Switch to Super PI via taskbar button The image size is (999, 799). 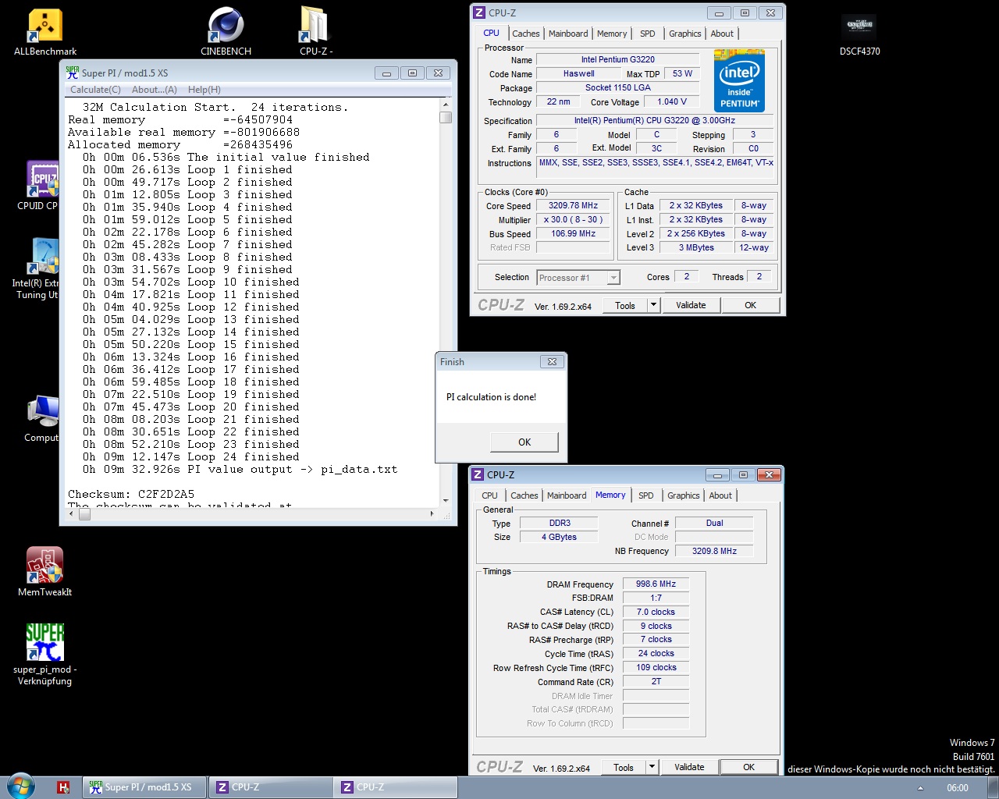click(145, 787)
